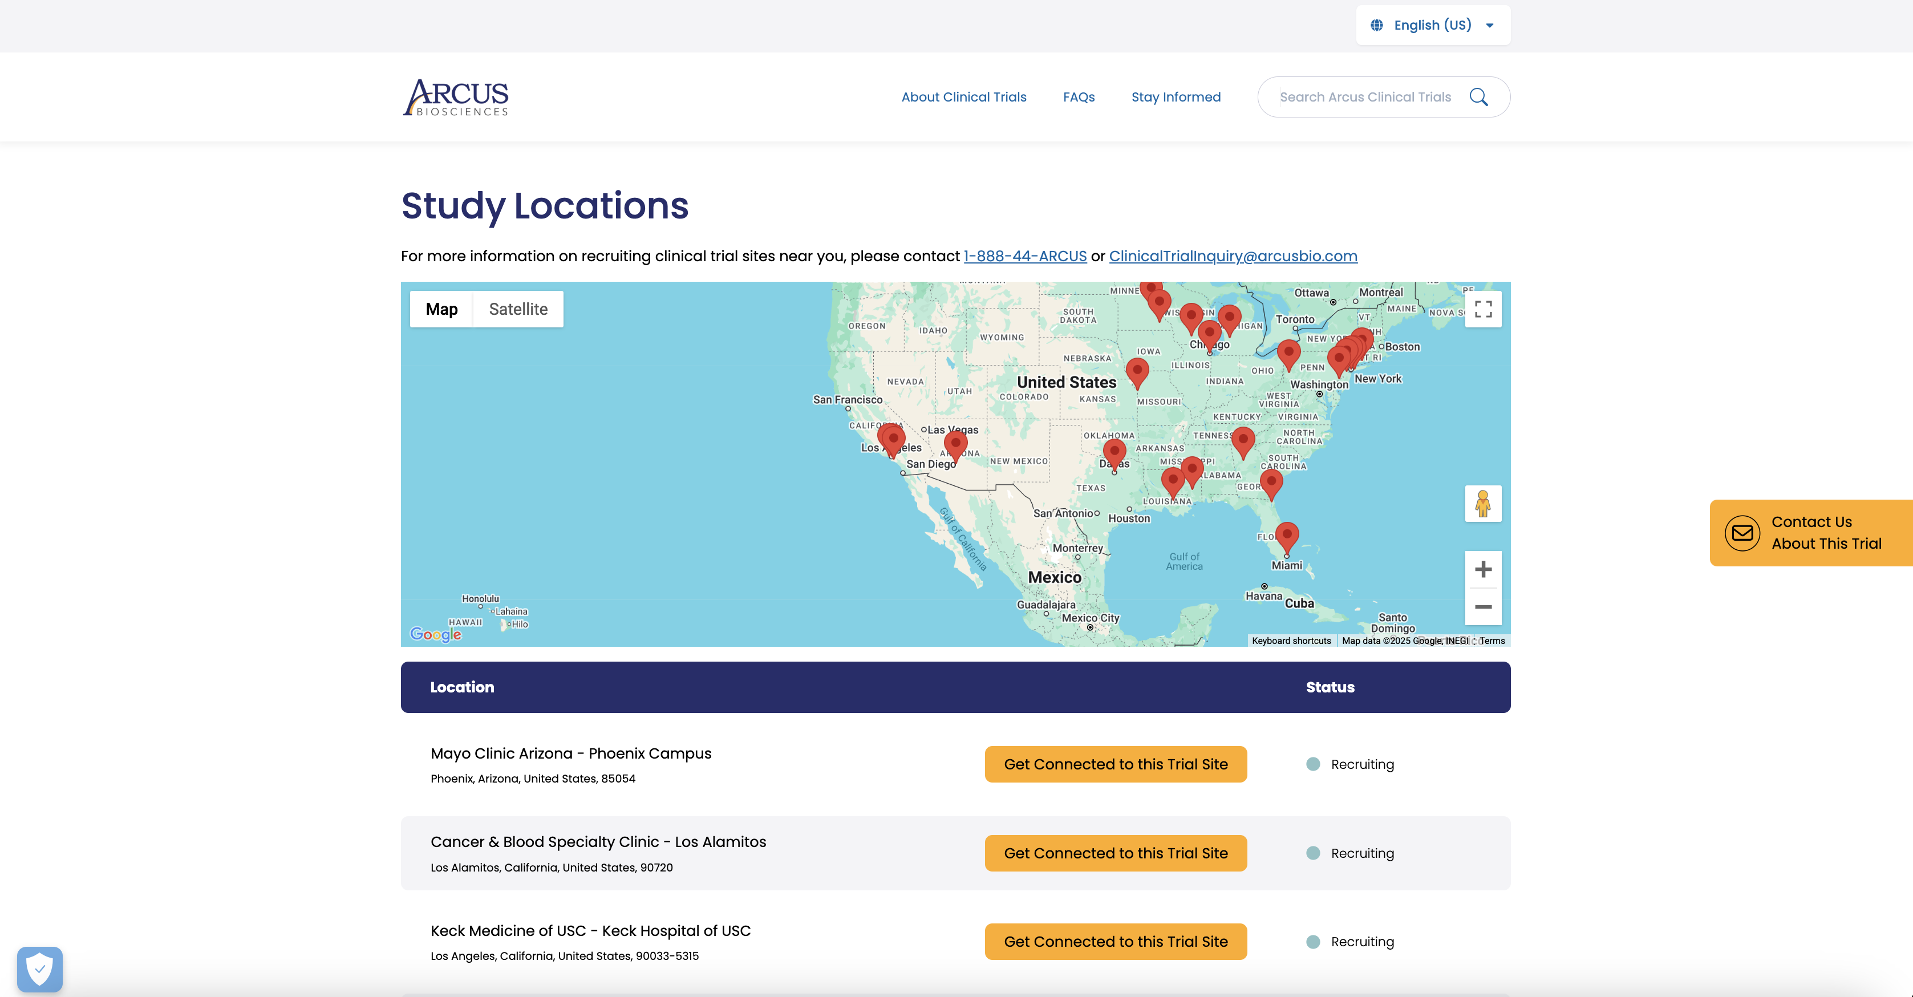The height and width of the screenshot is (997, 1913).
Task: Click Contact Us About This Trial button
Action: (1811, 533)
